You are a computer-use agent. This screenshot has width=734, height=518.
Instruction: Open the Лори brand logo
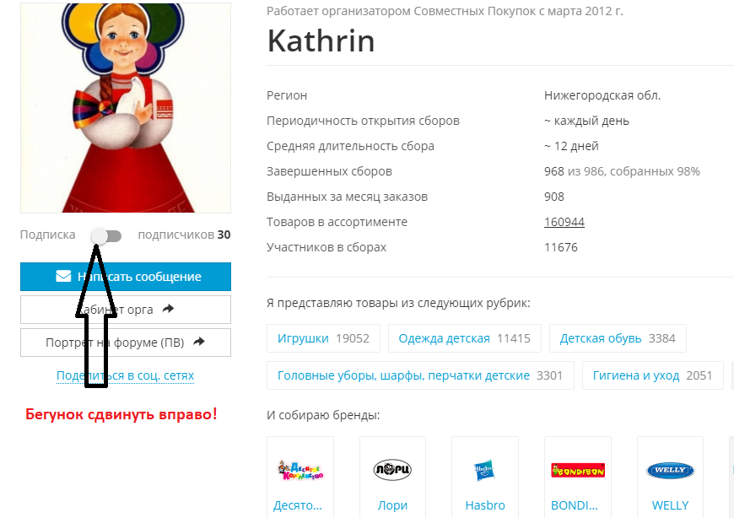(392, 469)
